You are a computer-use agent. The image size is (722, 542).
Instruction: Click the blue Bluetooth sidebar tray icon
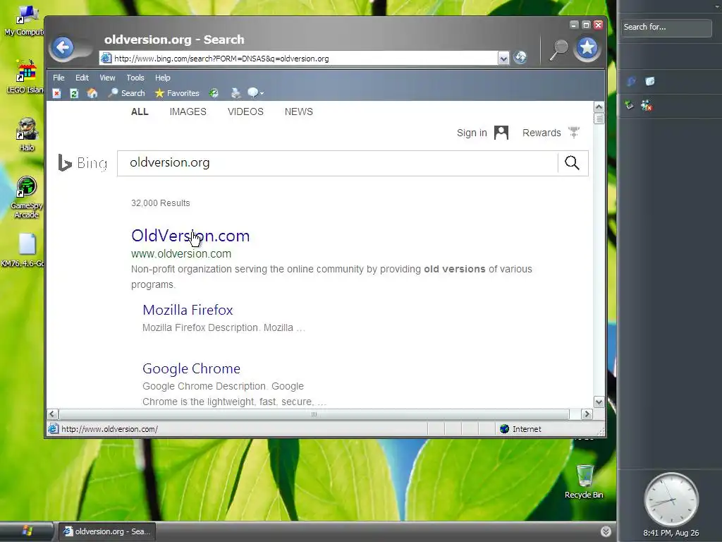[631, 81]
